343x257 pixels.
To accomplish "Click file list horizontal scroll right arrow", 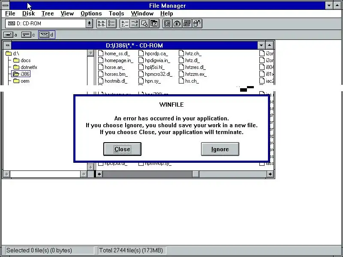I will click(x=270, y=174).
